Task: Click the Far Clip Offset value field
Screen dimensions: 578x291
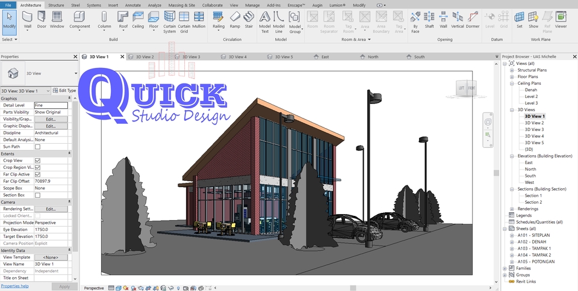Action: [51, 182]
